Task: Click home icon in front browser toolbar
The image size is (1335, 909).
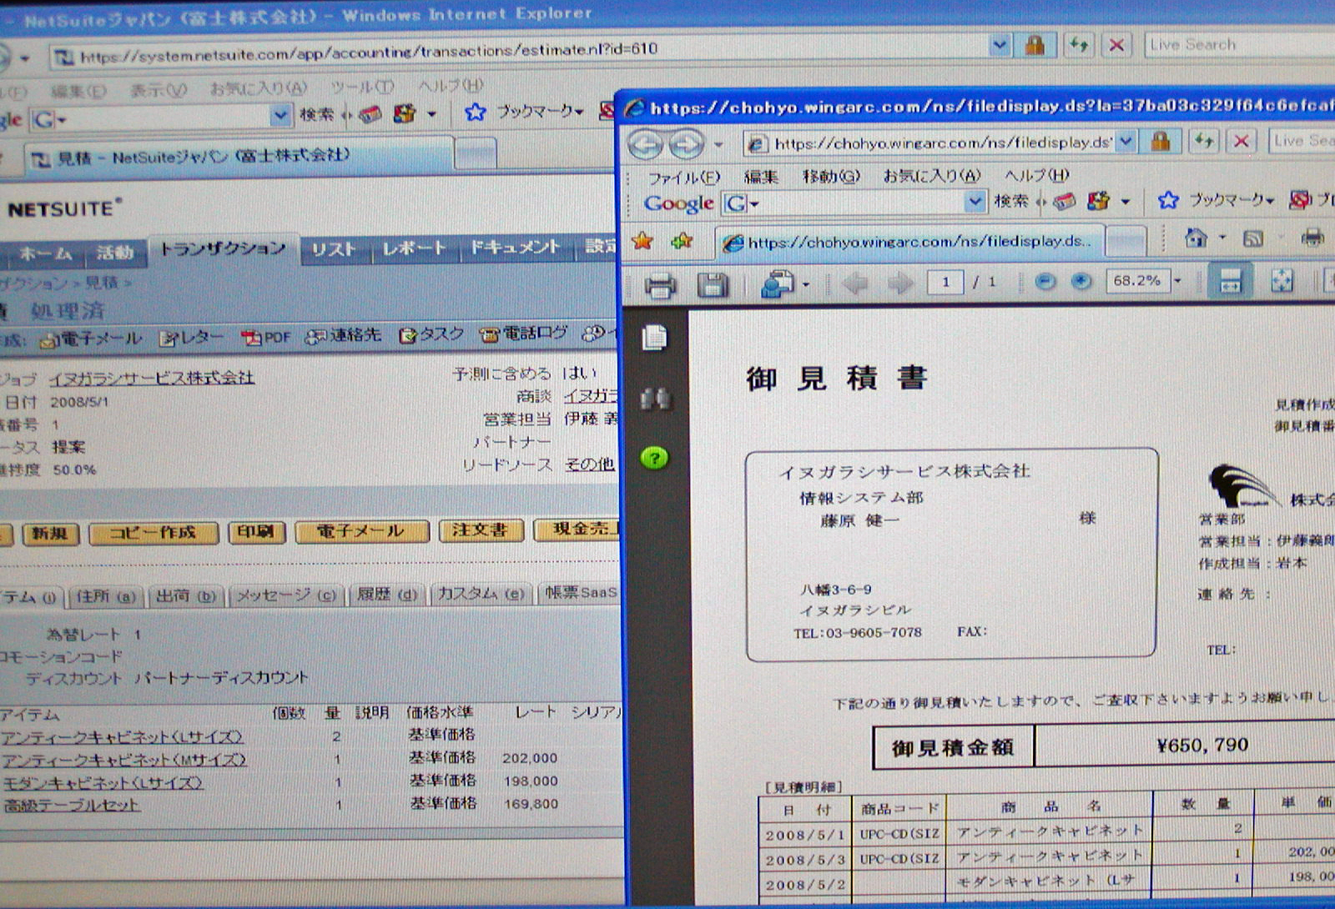Action: tap(1196, 239)
